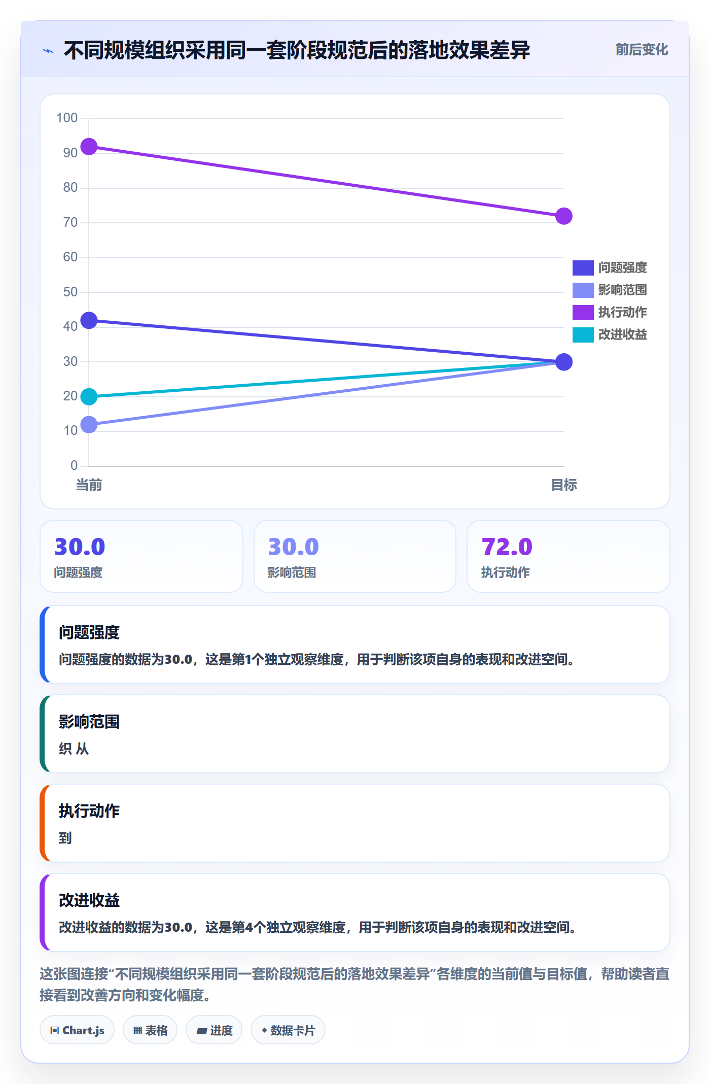This screenshot has width=710, height=1084.
Task: Click the lightning bolt icon beside the title
Action: (48, 51)
